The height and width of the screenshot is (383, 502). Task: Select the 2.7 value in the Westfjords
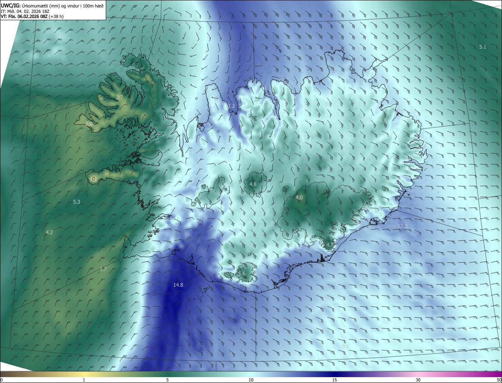120,97
